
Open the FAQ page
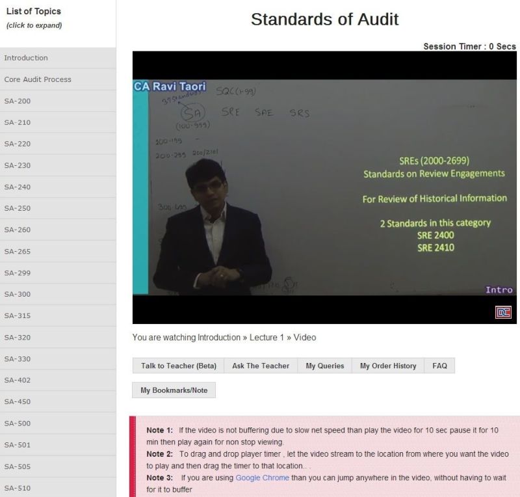[439, 366]
